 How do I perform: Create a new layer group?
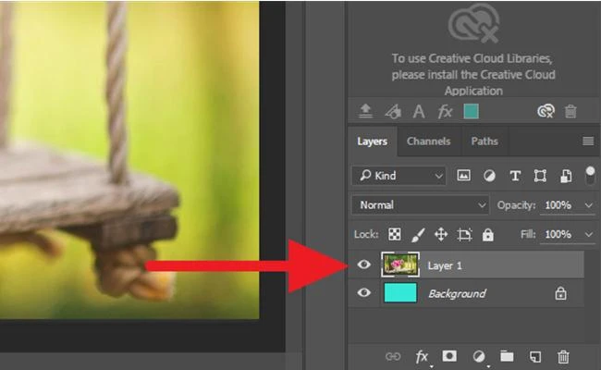coord(507,356)
